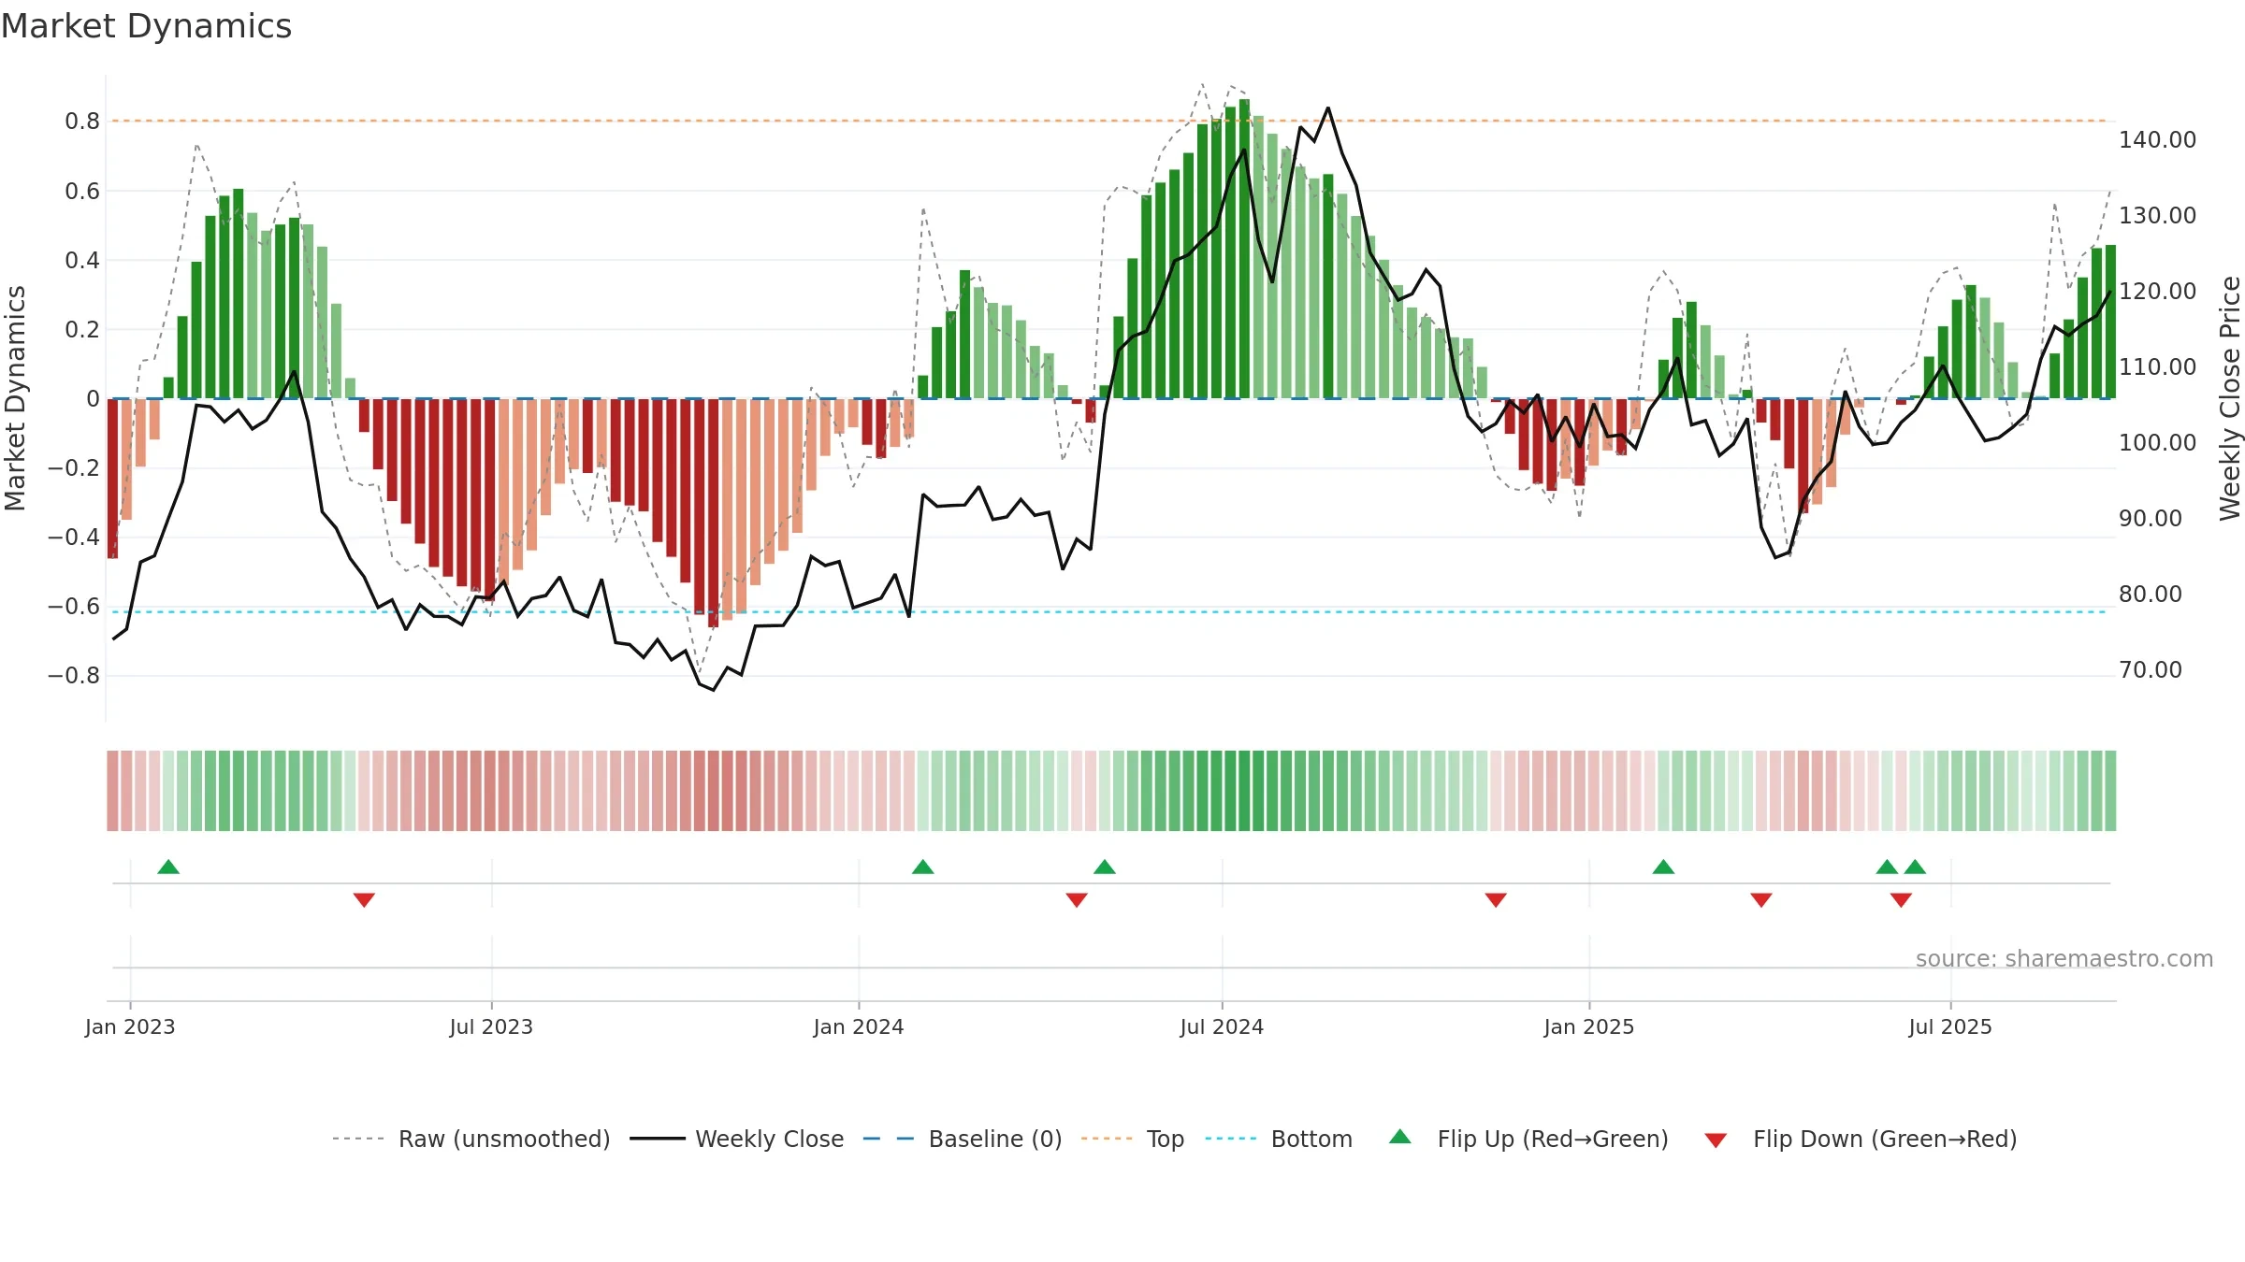Click the Jan 2024 x-axis label
Viewport: 2245px width, 1262px height.
pyautogui.click(x=859, y=1026)
